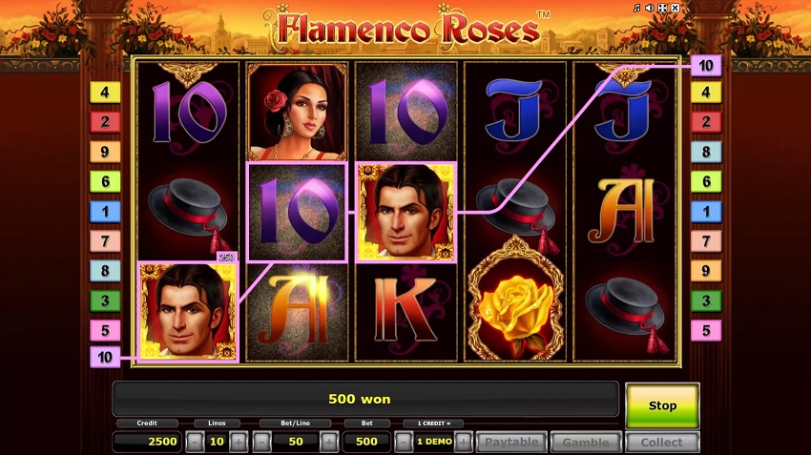Select payline 4 marker on left side
This screenshot has width=811, height=455.
point(105,93)
